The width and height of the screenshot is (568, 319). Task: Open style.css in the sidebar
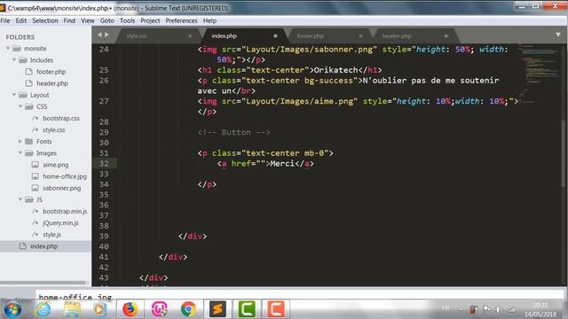54,130
